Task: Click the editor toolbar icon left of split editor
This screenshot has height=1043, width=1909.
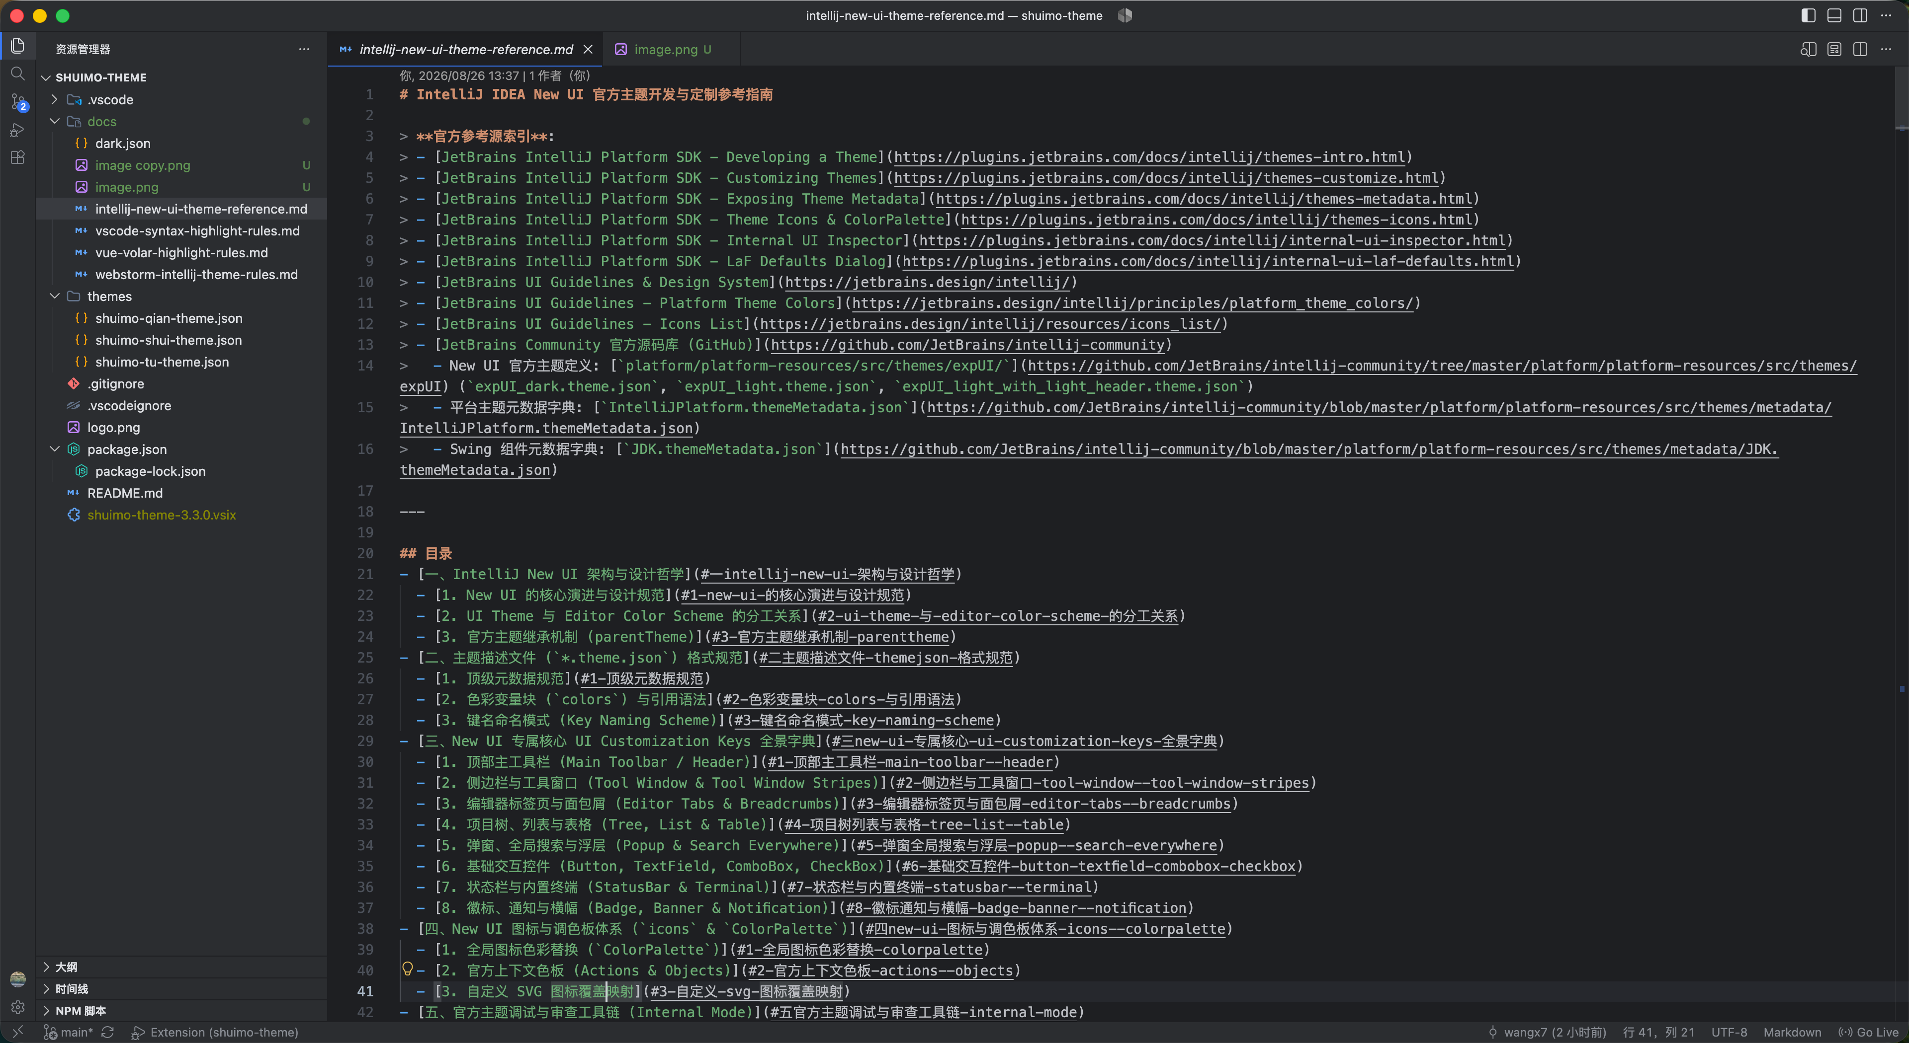Action: point(1834,50)
